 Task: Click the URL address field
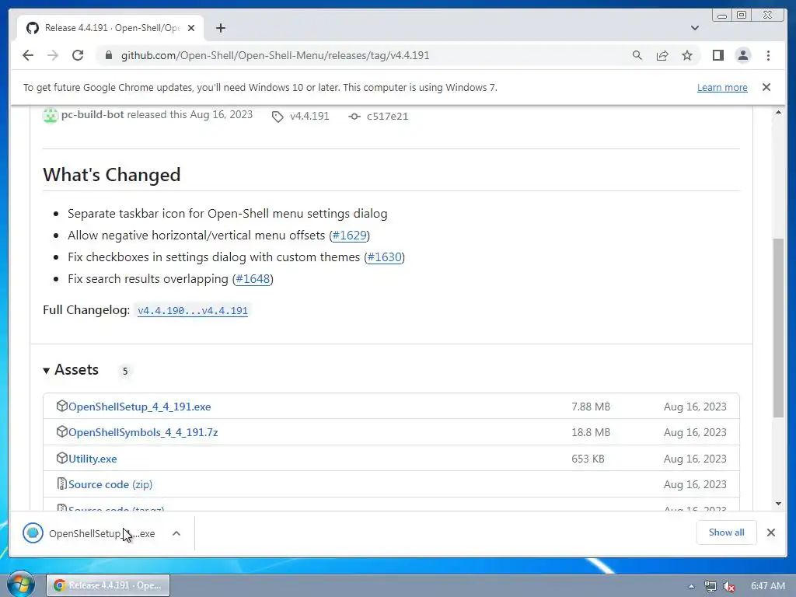(275, 55)
